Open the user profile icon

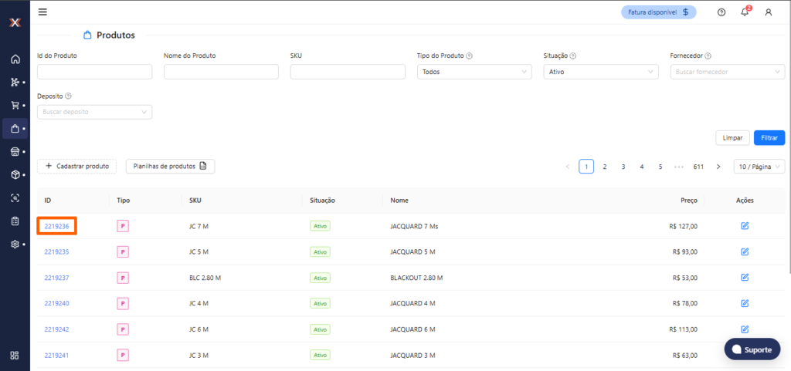pyautogui.click(x=768, y=12)
